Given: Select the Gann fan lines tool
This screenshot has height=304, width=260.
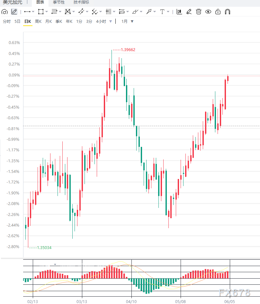Looking at the screenshot, I should point(94,12).
